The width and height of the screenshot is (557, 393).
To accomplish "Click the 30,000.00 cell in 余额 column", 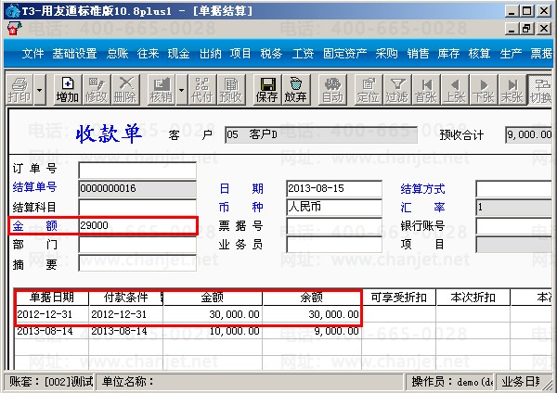I will pyautogui.click(x=312, y=314).
